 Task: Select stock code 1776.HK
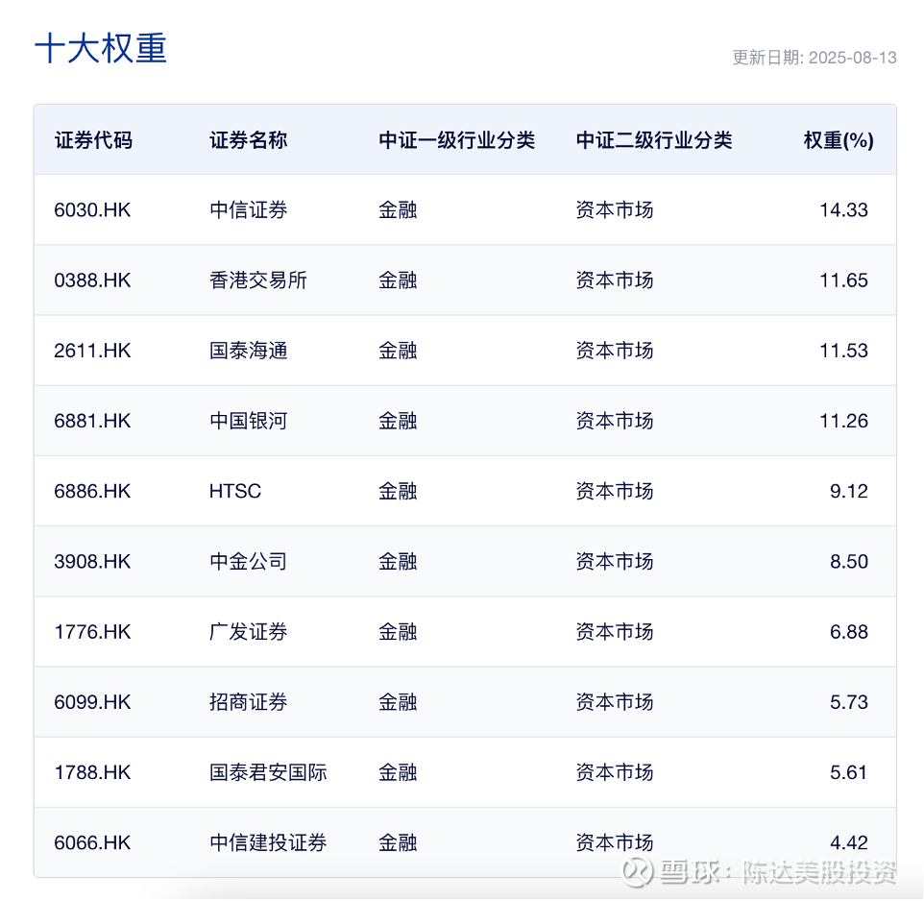92,632
